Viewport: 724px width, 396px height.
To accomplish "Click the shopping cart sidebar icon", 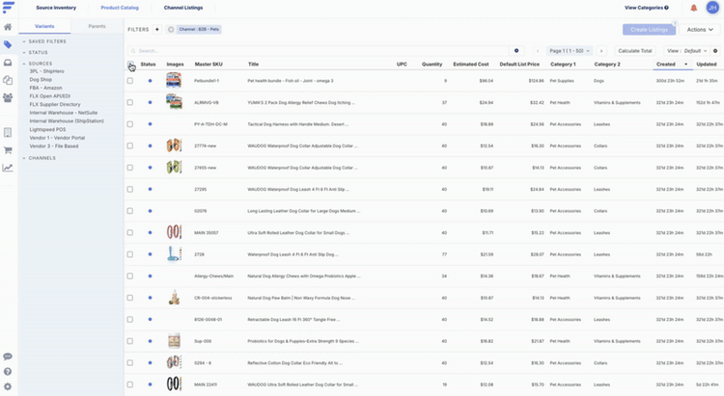I will point(8,149).
